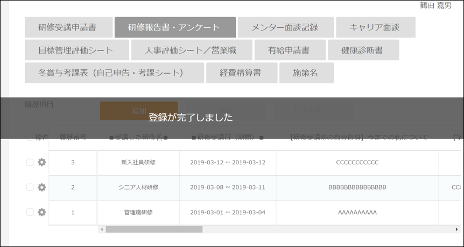Click the horizontal scrollbar thumb under table
This screenshot has width=464, height=247.
(153, 229)
